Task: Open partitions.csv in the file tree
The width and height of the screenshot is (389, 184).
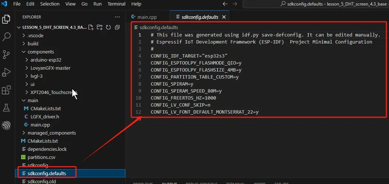Action: click(41, 157)
